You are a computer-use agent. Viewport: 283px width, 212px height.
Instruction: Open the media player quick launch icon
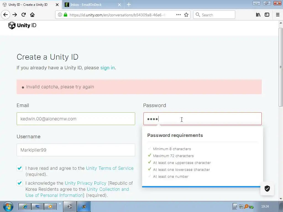pos(50,206)
